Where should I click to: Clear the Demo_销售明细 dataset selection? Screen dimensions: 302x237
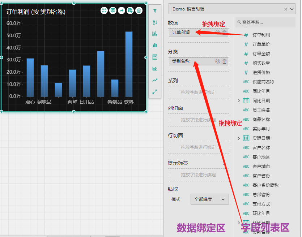[x=285, y=9]
